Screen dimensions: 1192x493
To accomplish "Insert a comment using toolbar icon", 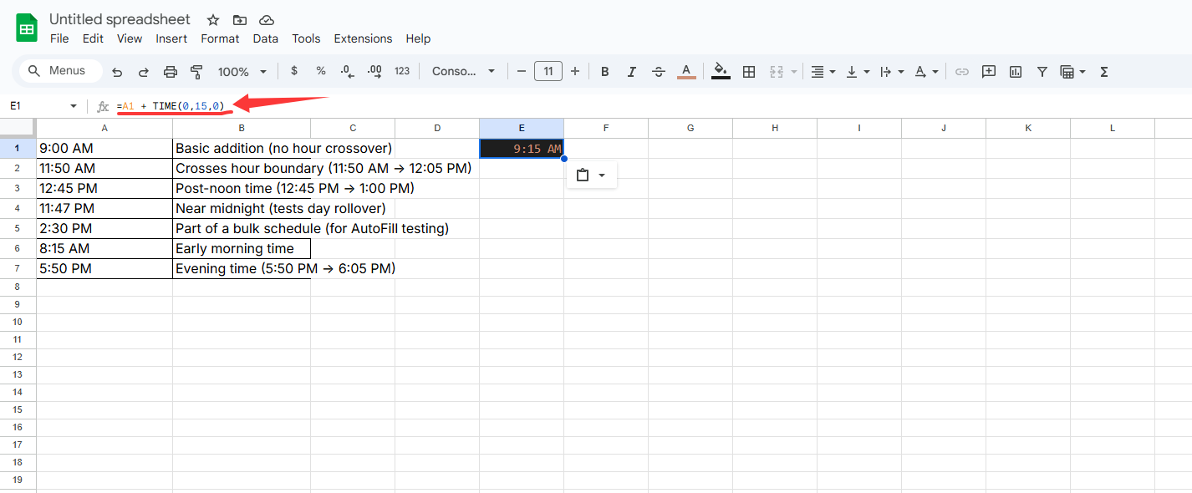I will coord(989,72).
